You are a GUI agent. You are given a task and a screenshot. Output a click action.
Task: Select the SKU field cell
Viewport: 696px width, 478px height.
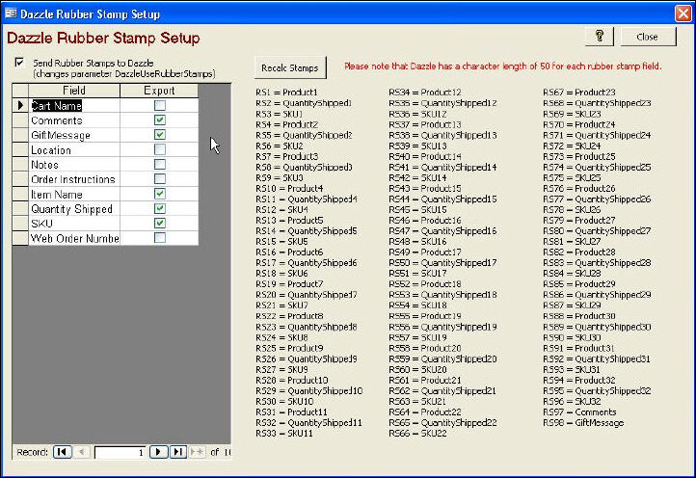point(74,224)
